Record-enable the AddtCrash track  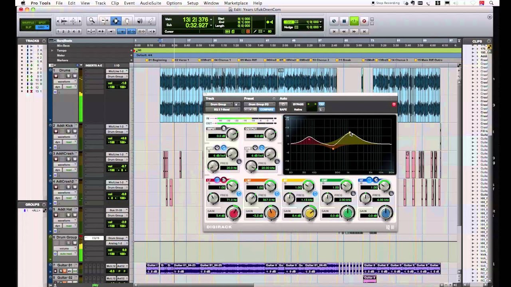click(56, 159)
